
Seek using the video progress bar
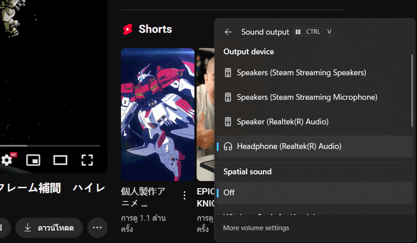coord(50,146)
